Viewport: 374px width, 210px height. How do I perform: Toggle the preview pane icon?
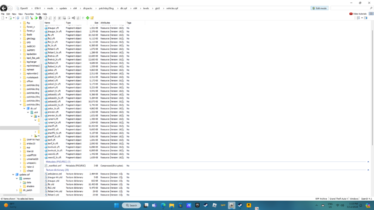coord(365,18)
